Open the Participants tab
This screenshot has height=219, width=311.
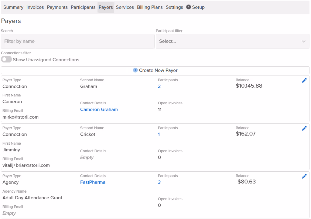(83, 7)
